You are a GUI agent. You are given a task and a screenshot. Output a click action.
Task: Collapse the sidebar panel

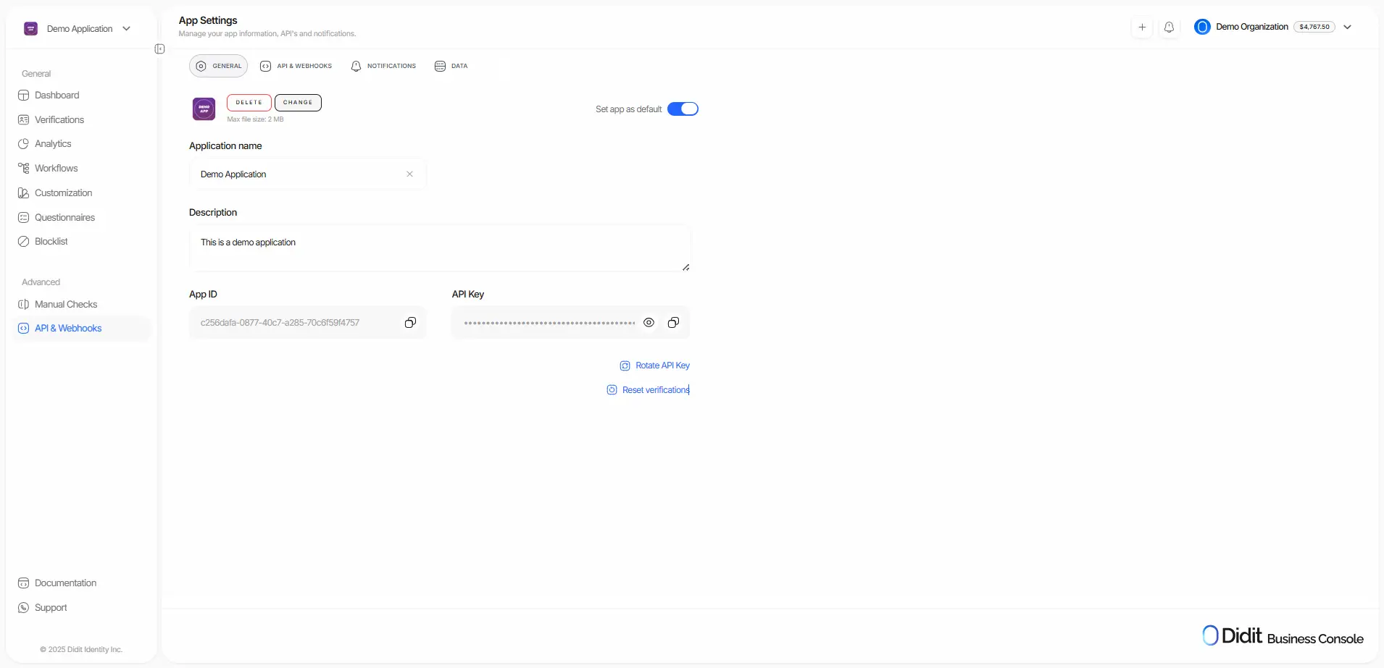tap(159, 48)
